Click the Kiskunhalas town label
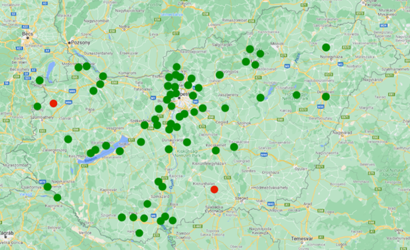410x250 pixels. (204, 184)
